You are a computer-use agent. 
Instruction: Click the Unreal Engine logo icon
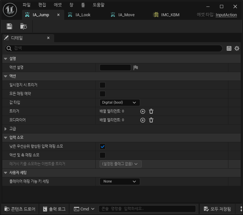click(10, 10)
